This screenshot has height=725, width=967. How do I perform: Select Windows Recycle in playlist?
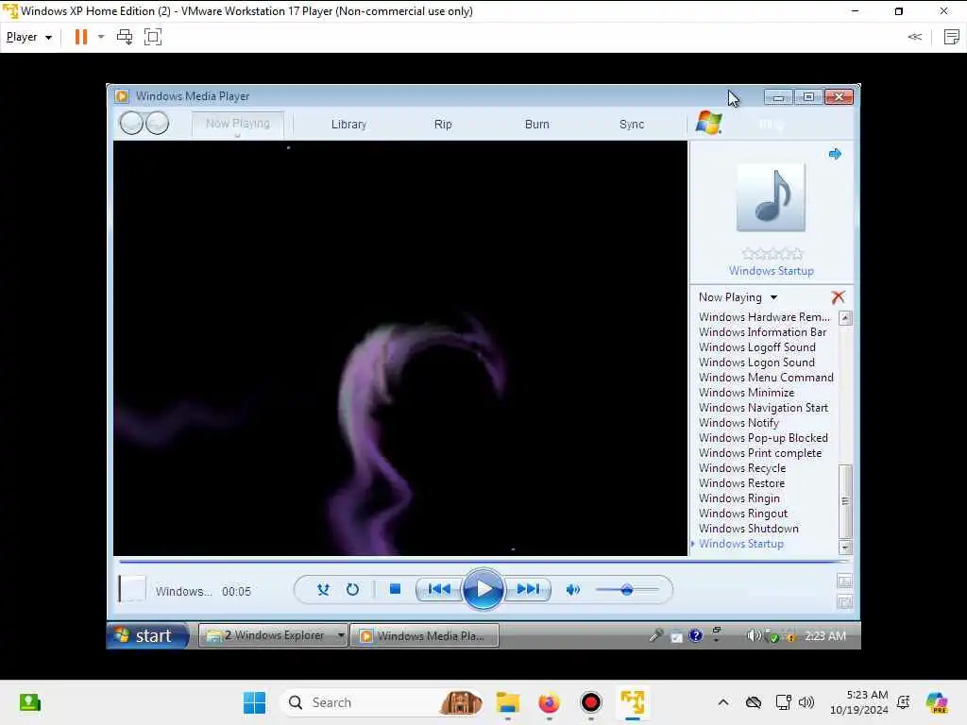click(x=742, y=468)
